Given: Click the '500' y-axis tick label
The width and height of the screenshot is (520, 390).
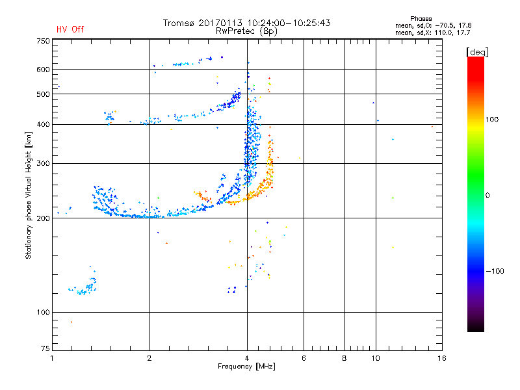Looking at the screenshot, I should click(x=43, y=94).
